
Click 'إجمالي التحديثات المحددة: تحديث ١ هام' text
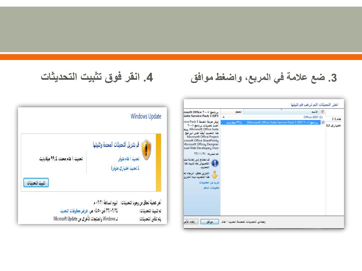pos(243,222)
